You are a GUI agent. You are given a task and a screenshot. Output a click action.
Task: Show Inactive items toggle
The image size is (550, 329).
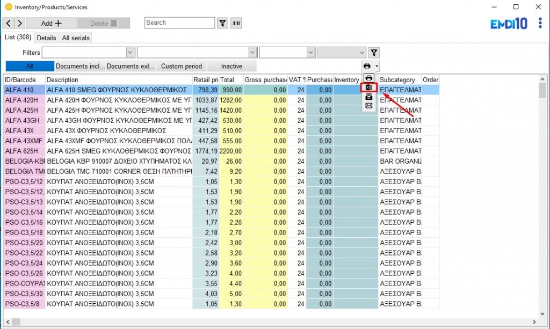[x=231, y=66]
